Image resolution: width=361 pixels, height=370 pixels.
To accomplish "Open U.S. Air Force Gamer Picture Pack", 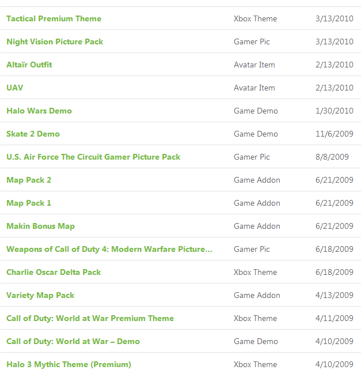I will (x=93, y=157).
